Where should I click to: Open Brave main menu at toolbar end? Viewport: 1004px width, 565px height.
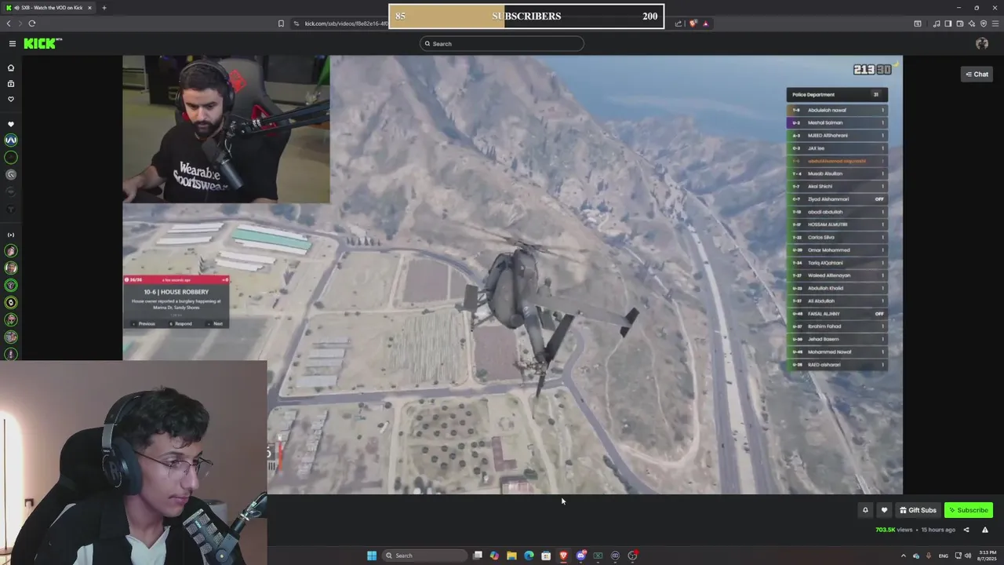(995, 24)
